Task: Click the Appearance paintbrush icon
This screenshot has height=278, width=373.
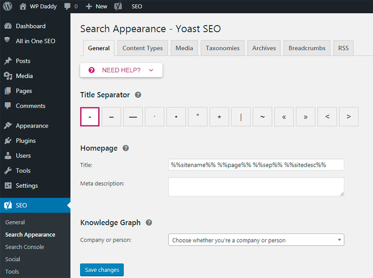Action: tap(8, 126)
